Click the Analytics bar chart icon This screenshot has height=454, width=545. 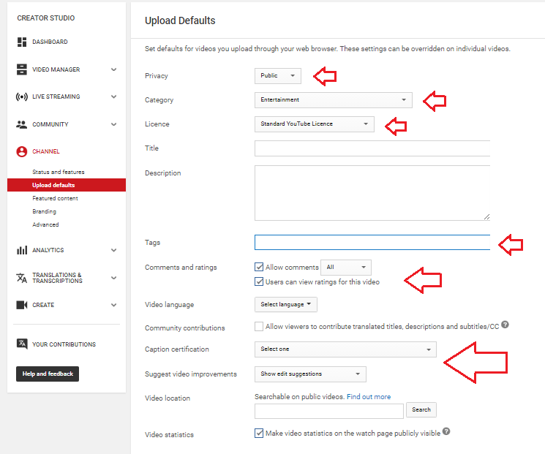(22, 250)
